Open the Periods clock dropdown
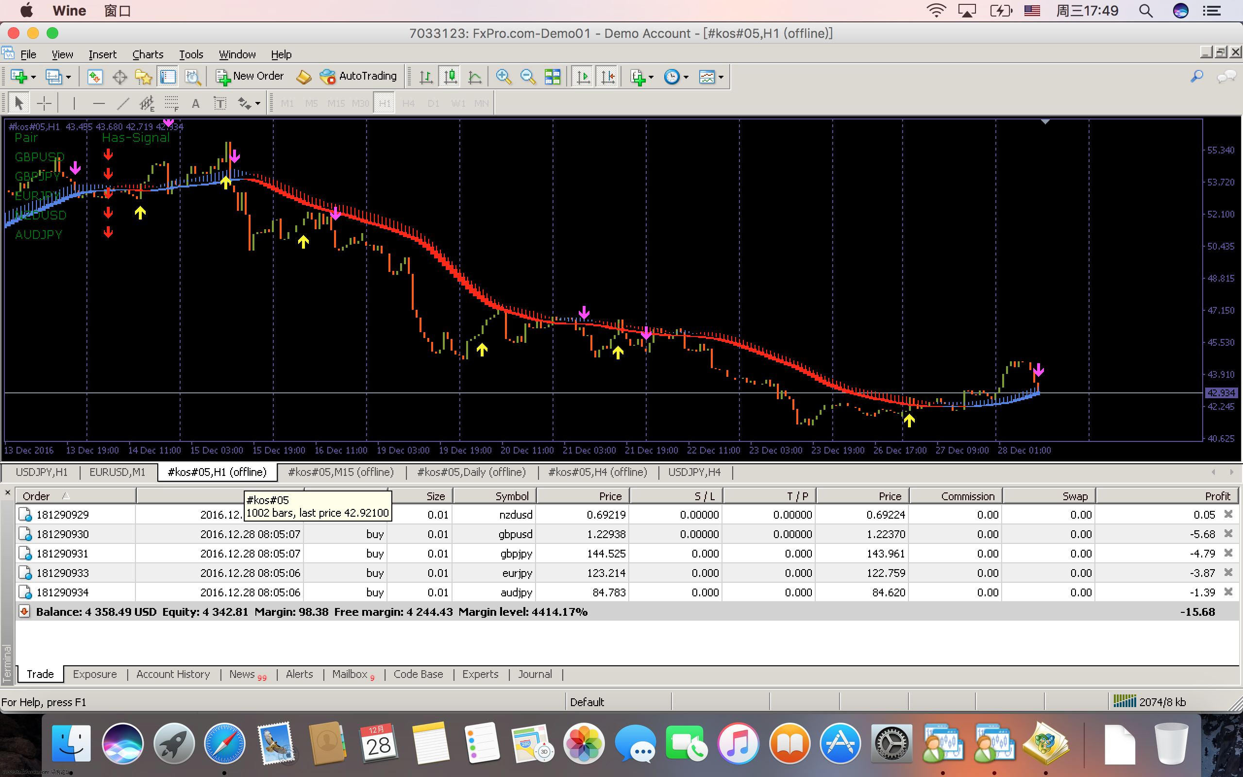The image size is (1243, 777). (676, 77)
